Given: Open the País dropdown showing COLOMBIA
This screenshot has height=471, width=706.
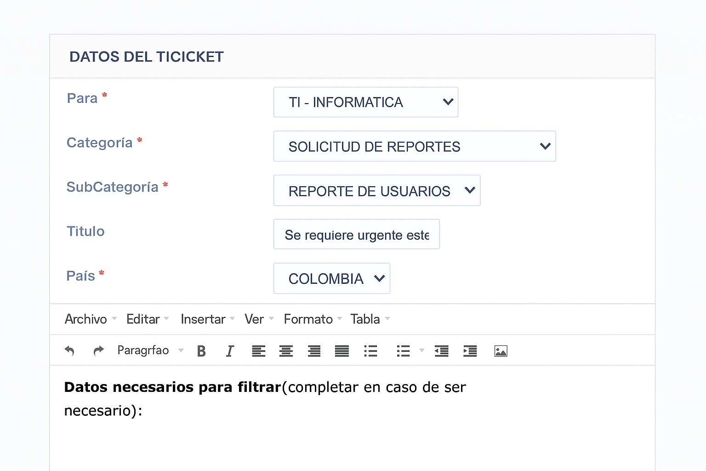Looking at the screenshot, I should 331,278.
